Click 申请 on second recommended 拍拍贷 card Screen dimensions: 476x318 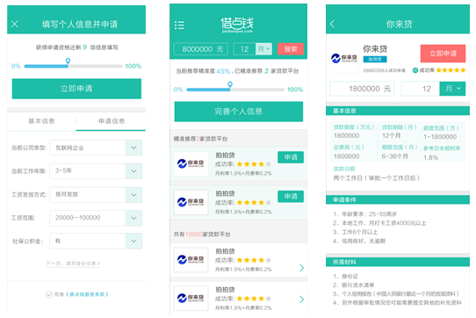coord(291,196)
